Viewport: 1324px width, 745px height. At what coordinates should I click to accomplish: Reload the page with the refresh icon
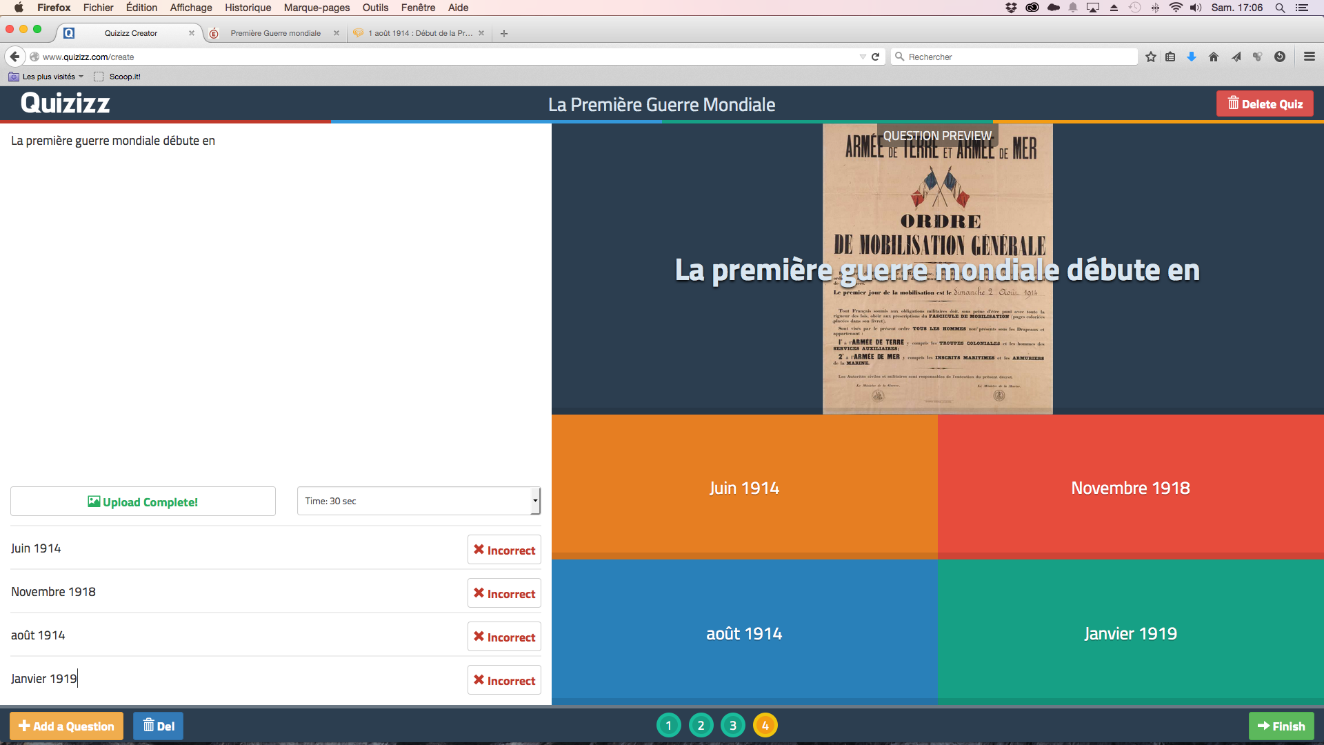pyautogui.click(x=875, y=57)
